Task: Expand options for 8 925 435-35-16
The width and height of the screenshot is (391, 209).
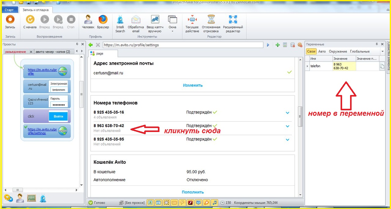Action: point(287,113)
